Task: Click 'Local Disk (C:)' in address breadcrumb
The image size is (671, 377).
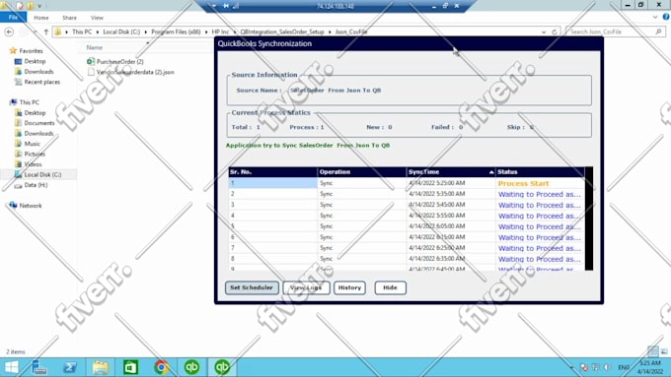Action: 121,32
